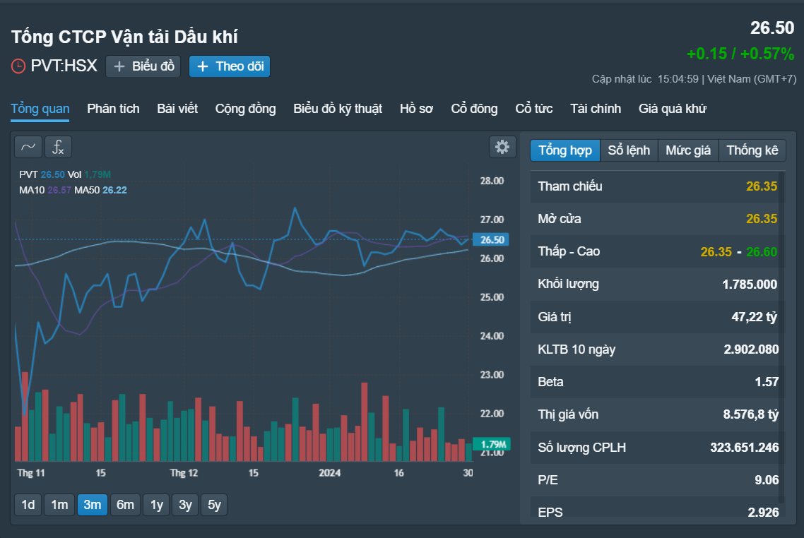
Task: Click the plus Biểu đồ button
Action: (x=143, y=66)
